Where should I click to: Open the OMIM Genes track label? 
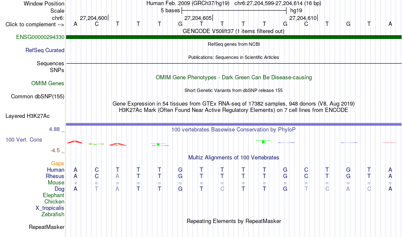47,84
